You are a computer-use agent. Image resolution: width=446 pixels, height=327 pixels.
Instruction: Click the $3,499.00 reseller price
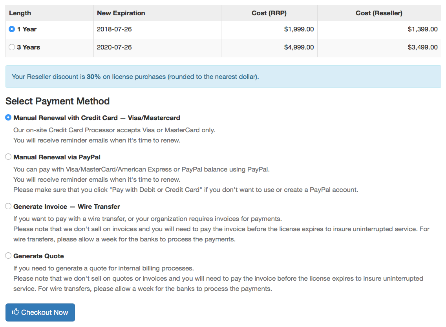422,47
